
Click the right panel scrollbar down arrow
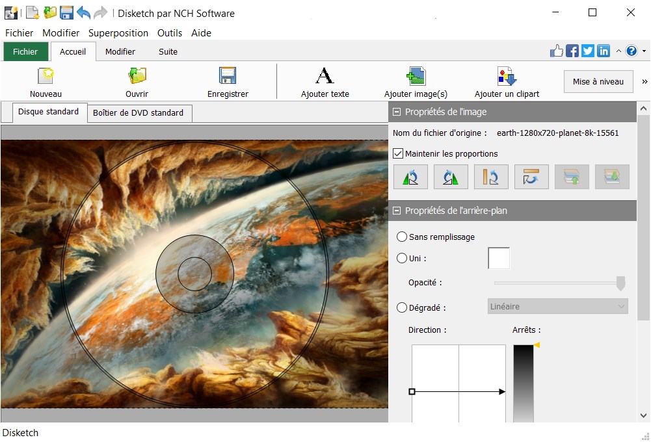pos(644,415)
